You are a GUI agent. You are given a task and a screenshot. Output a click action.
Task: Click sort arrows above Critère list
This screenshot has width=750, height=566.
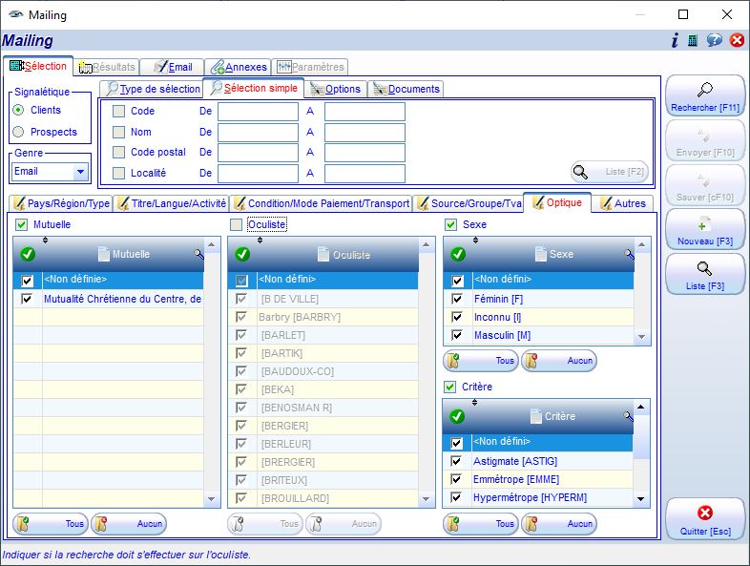tap(474, 403)
